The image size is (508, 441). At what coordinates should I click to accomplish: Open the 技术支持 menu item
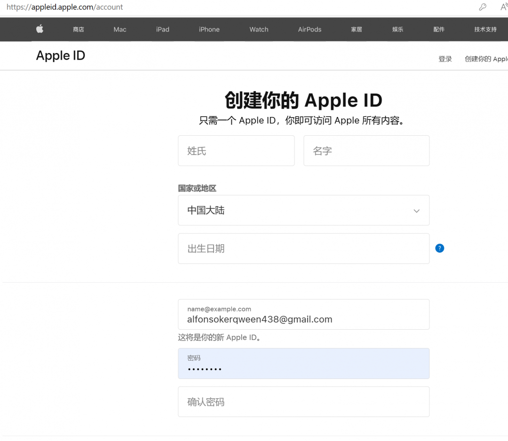[x=485, y=29]
